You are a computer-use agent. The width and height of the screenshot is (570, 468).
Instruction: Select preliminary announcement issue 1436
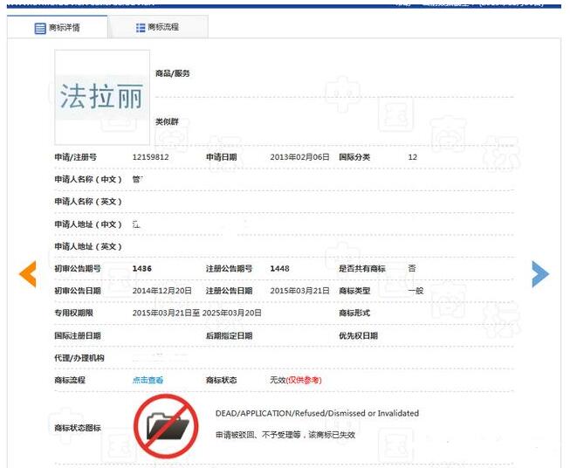(141, 269)
